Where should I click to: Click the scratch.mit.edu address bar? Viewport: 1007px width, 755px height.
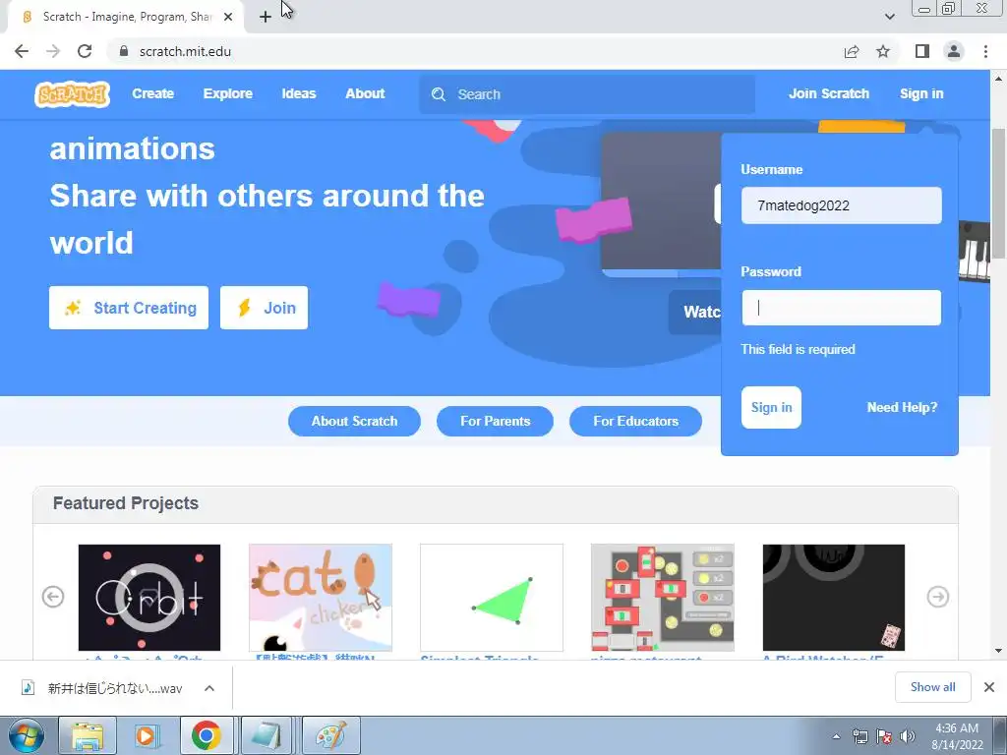tap(475, 51)
